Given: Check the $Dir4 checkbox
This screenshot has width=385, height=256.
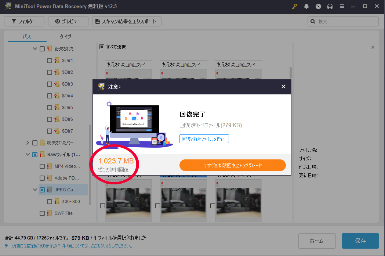Looking at the screenshot, I should click(x=49, y=96).
